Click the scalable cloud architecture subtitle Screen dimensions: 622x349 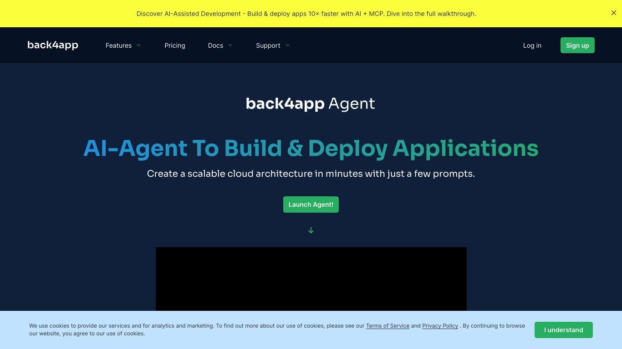pyautogui.click(x=311, y=174)
